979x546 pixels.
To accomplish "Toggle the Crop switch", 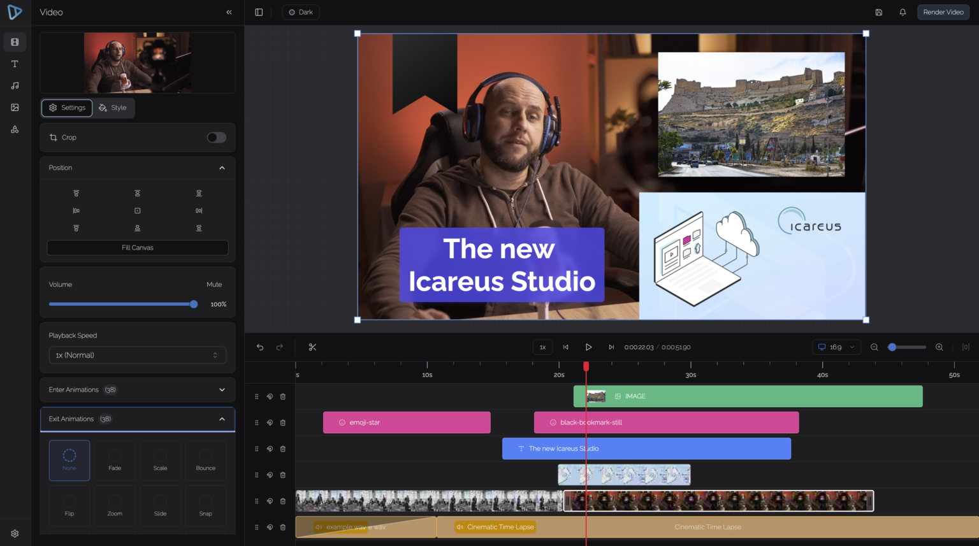I will coord(217,138).
